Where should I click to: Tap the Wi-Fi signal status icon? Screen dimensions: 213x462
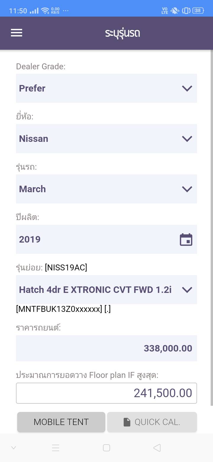coord(45,11)
